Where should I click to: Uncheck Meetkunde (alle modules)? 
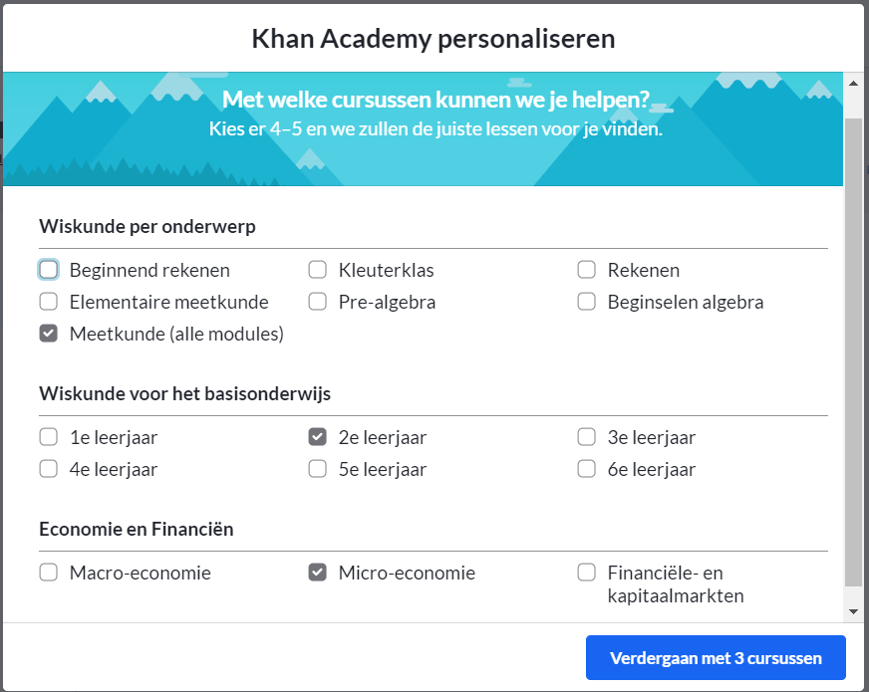point(48,334)
